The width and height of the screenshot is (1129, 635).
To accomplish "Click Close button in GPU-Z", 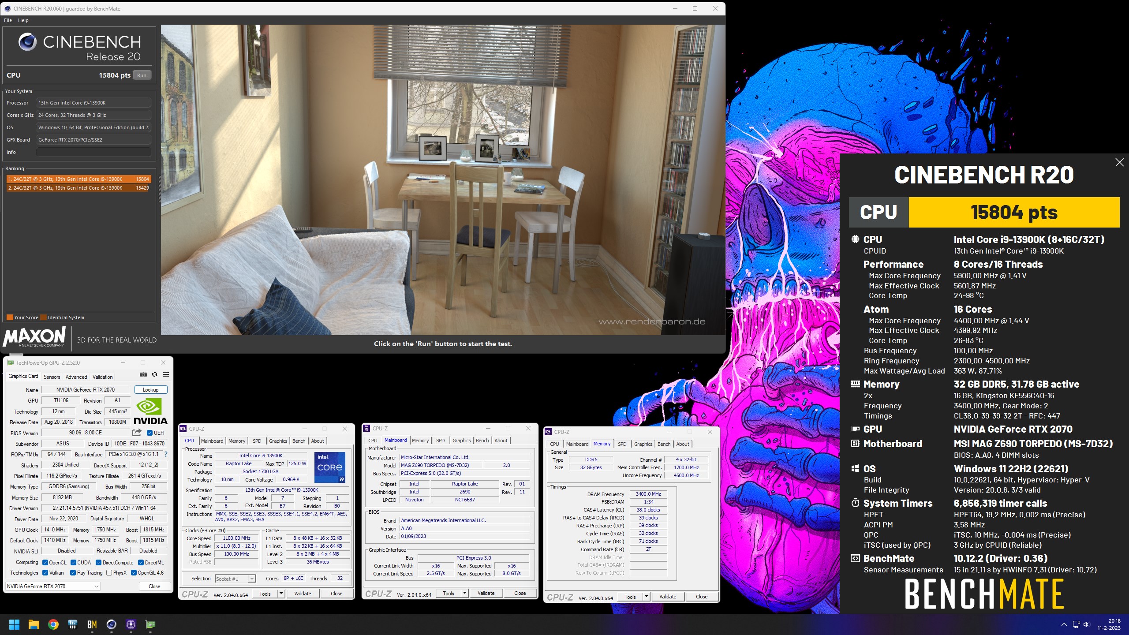I will pos(154,586).
